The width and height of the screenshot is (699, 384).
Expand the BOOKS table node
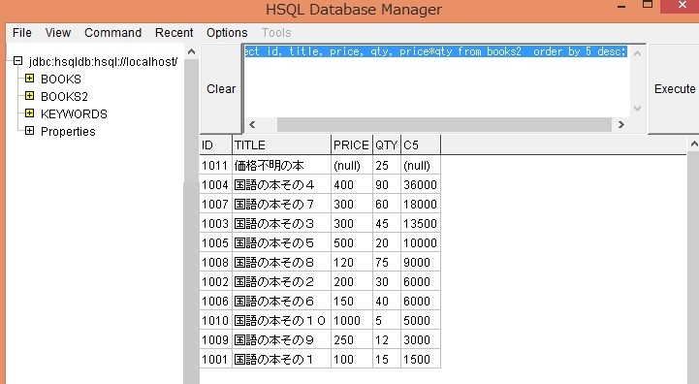pyautogui.click(x=29, y=79)
